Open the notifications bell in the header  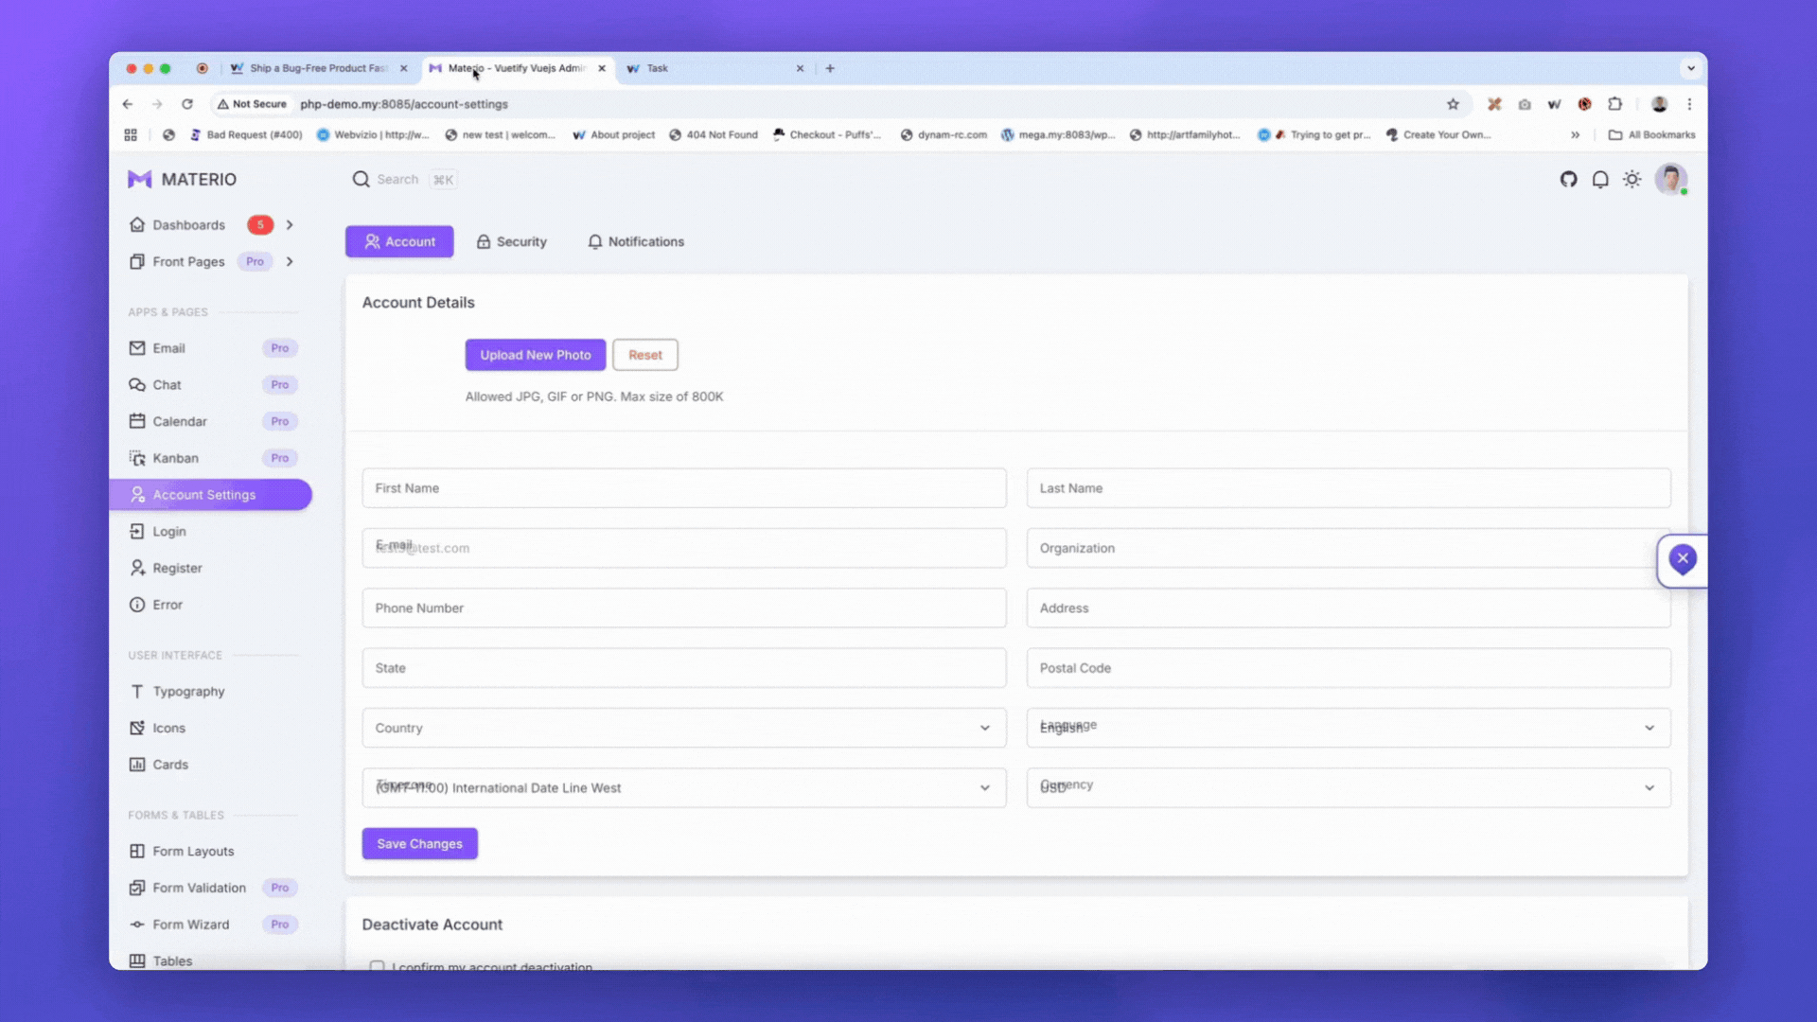click(x=1600, y=179)
